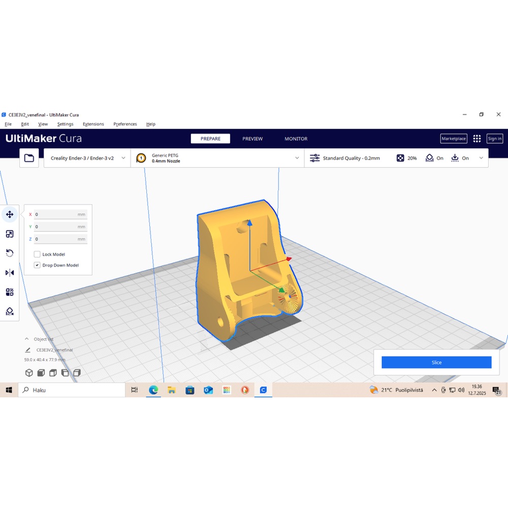Collapse the Object list
508x508 pixels.
coord(27,339)
